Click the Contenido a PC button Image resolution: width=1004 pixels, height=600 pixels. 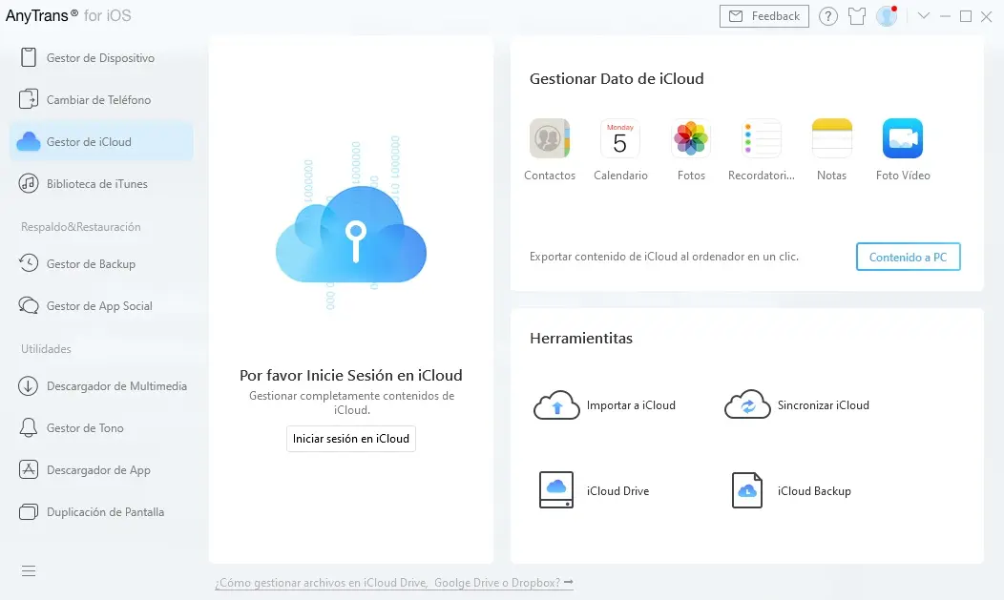(908, 257)
